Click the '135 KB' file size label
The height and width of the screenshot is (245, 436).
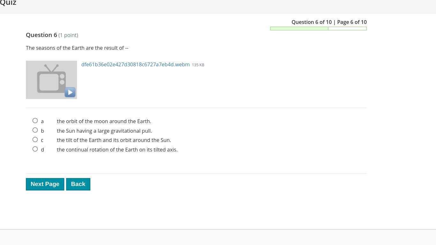pyautogui.click(x=198, y=65)
